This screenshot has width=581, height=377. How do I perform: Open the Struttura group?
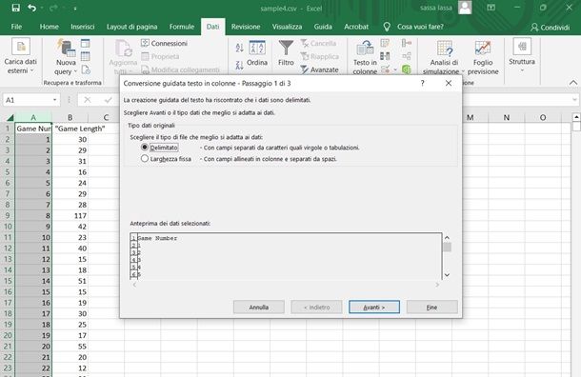522,55
